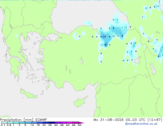The height and width of the screenshot is (126, 163).
Task: Click the 35 mm violet legend swatch
Action: [64, 123]
